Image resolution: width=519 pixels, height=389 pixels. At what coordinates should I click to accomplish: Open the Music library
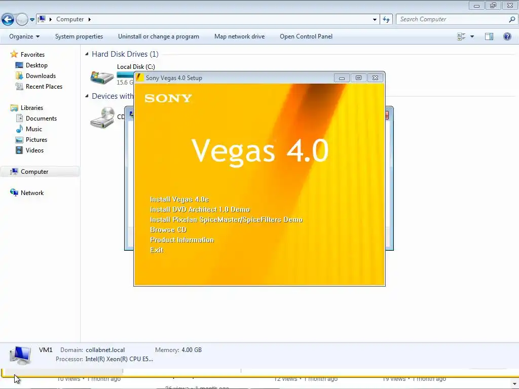coord(34,129)
